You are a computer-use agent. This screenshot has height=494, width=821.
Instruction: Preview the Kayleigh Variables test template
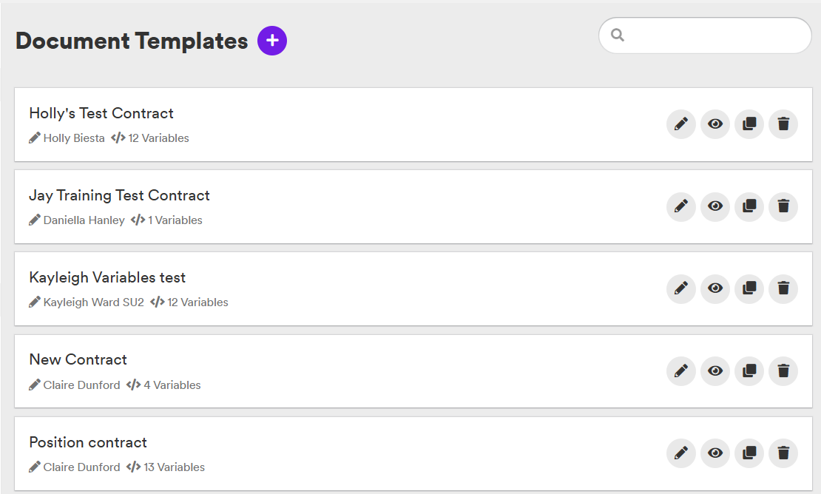[x=715, y=288]
